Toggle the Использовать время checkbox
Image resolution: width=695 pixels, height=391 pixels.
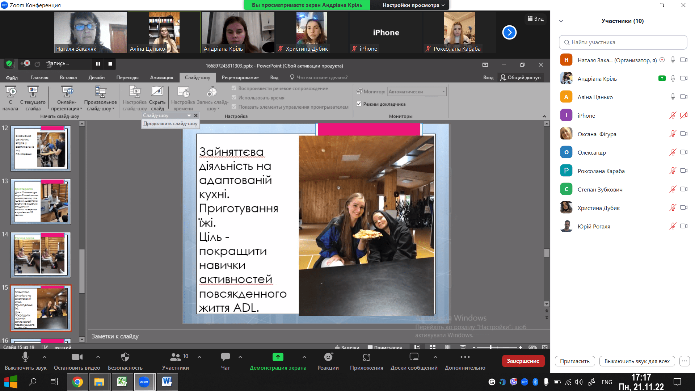click(234, 97)
